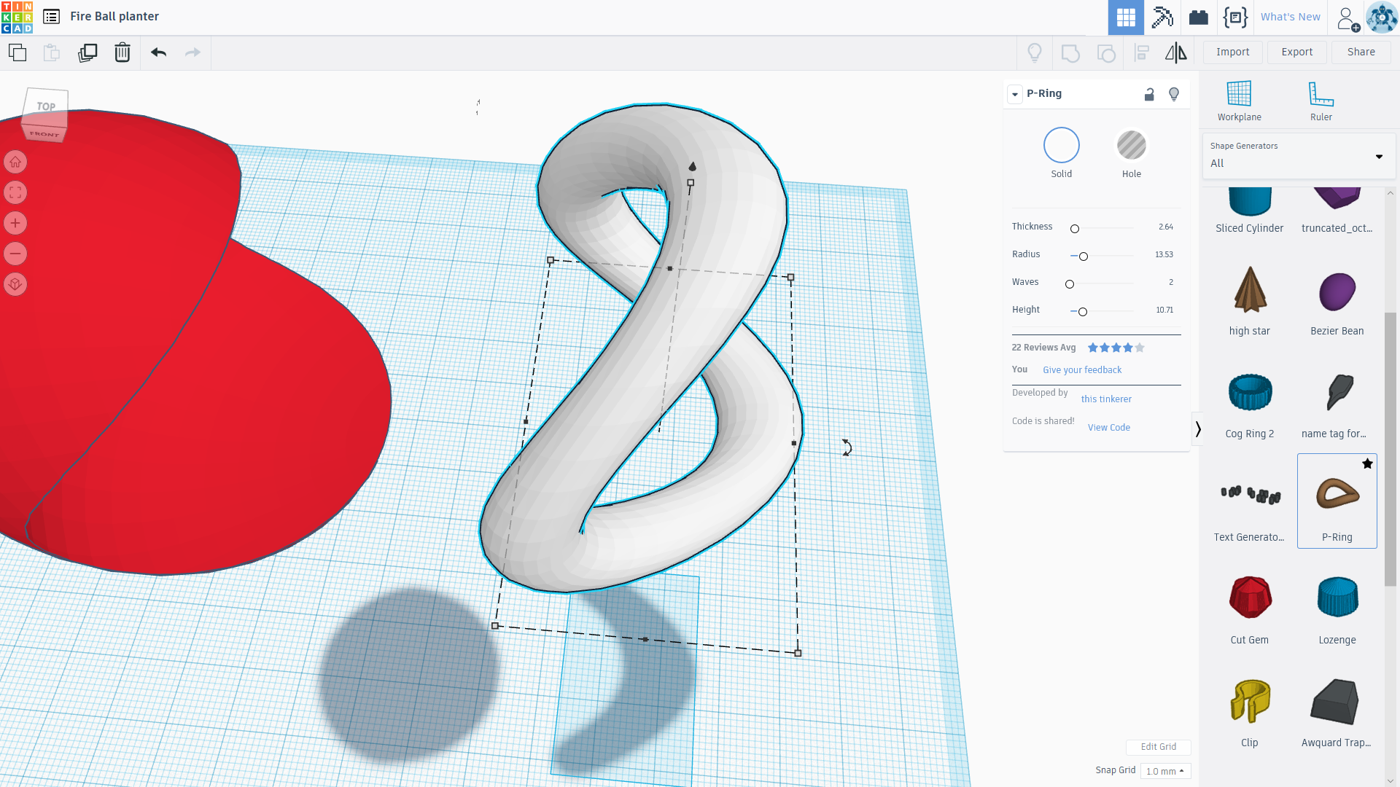Image resolution: width=1400 pixels, height=787 pixels.
Task: Select the high star shape
Action: (1249, 300)
